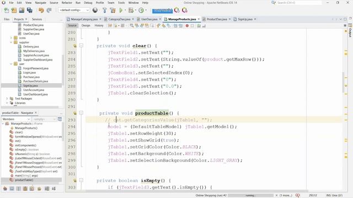Image resolution: width=353 pixels, height=198 pixels.
Task: Open the Members dropdown in Navigator
Action: (x=16, y=119)
